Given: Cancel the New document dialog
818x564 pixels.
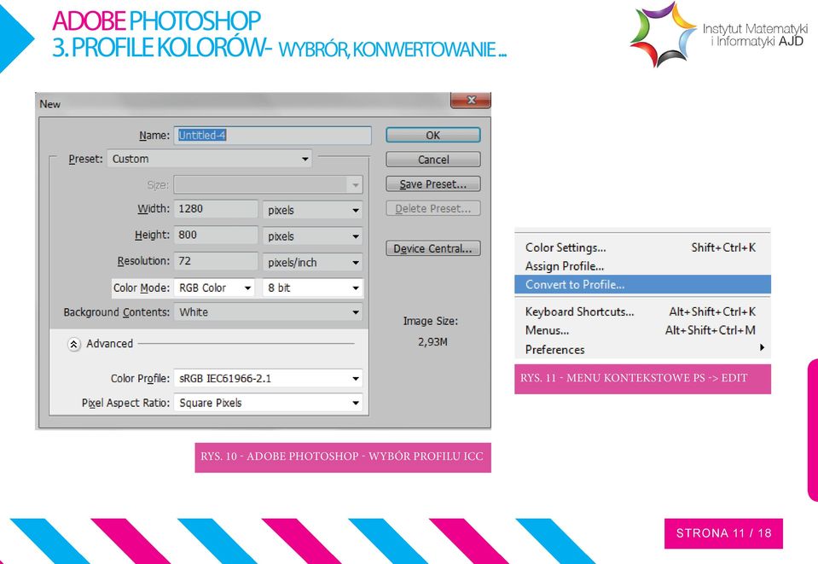Looking at the screenshot, I should tap(433, 160).
